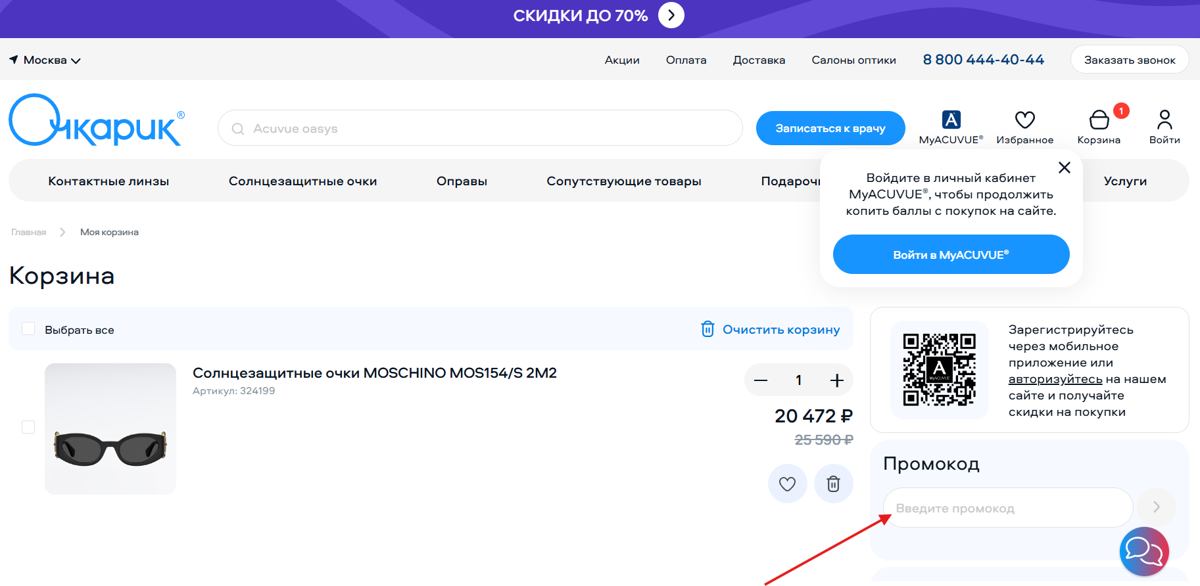1200x586 pixels.
Task: Click the search magnifier icon
Action: (238, 129)
